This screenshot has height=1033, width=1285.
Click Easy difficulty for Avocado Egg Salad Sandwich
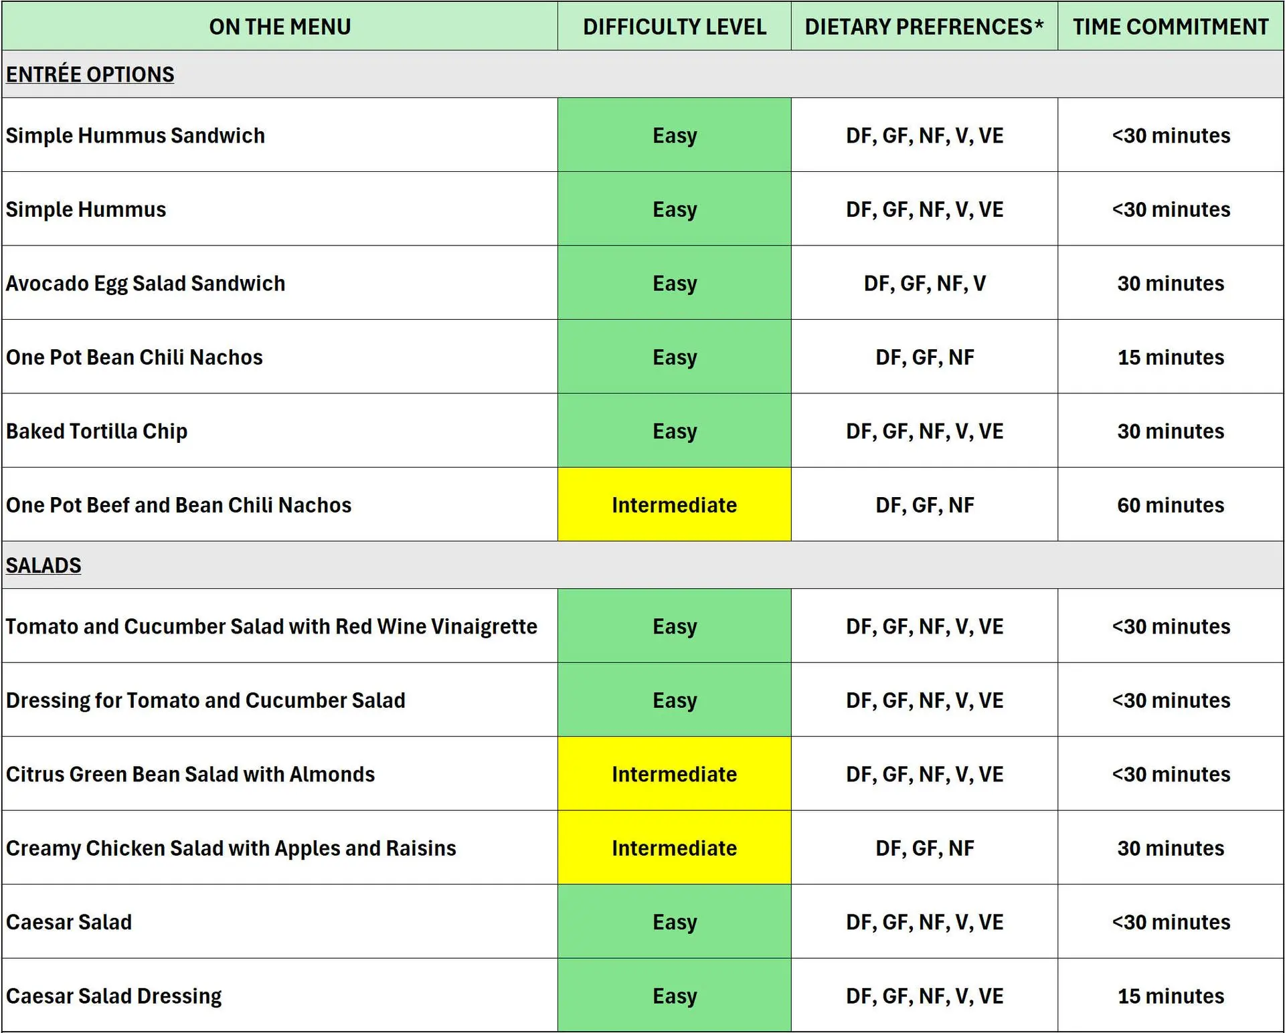(x=675, y=283)
